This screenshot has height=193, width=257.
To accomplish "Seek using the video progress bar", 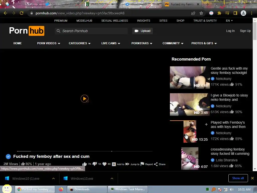I will tap(85, 151).
